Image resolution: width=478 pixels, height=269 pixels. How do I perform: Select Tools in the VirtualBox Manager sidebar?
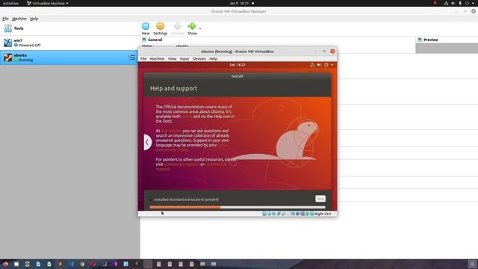click(69, 28)
